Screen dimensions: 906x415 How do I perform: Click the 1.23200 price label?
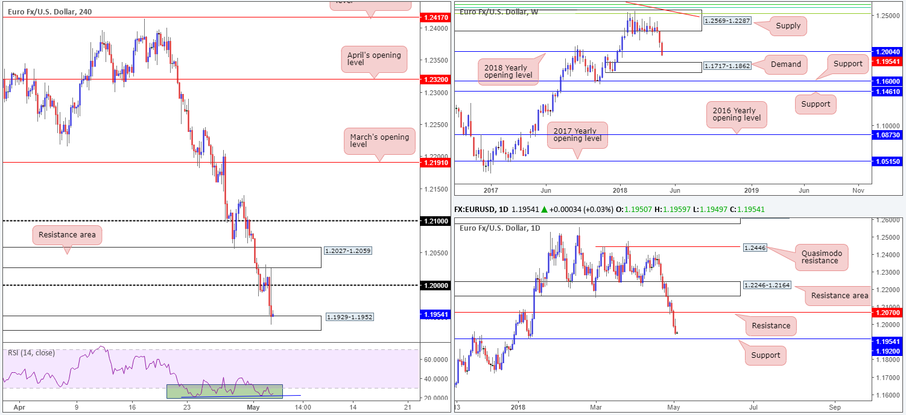434,79
